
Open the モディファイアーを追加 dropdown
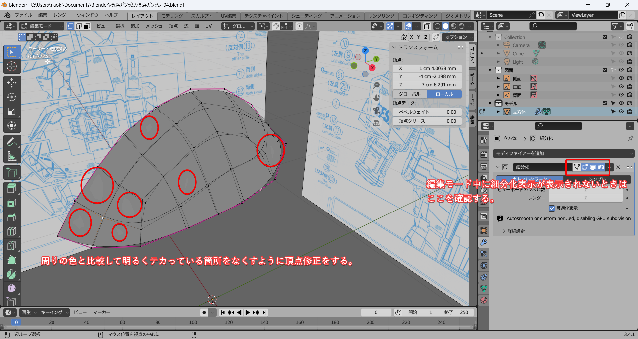[x=563, y=153]
